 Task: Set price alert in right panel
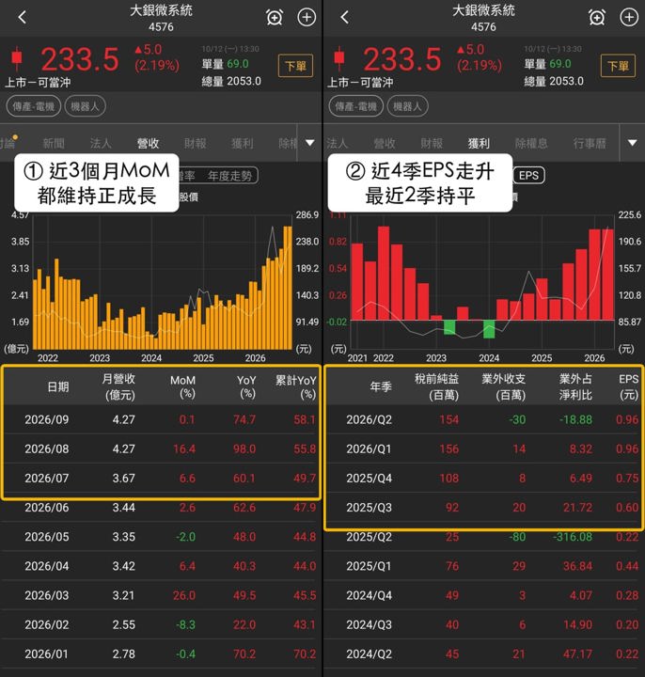(x=597, y=18)
